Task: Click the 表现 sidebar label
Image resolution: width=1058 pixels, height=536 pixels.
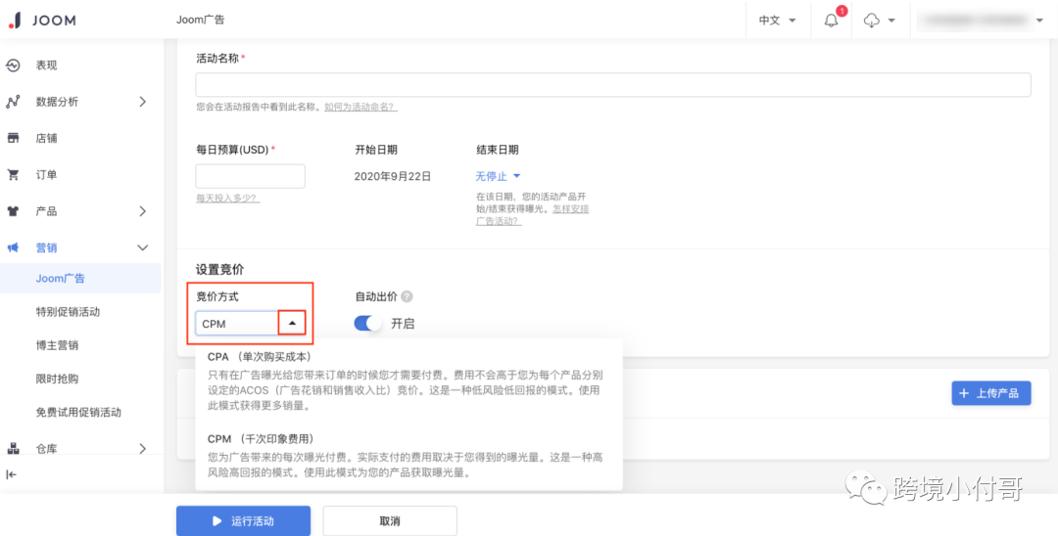Action: (47, 66)
